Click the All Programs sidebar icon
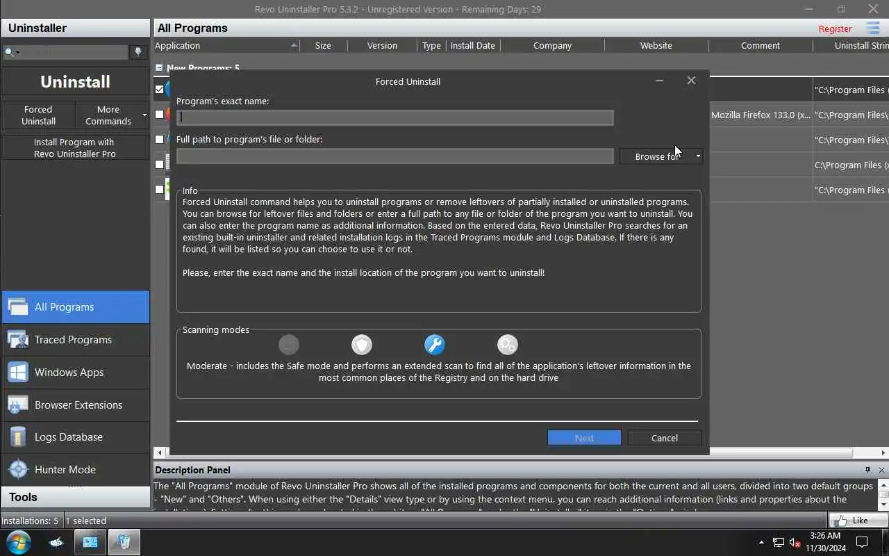The image size is (889, 556). click(x=17, y=307)
